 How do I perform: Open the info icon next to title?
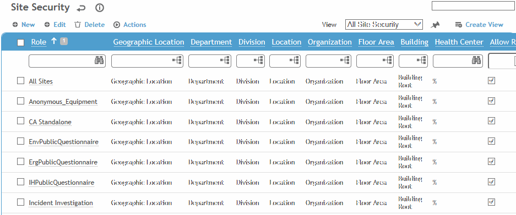coord(99,8)
